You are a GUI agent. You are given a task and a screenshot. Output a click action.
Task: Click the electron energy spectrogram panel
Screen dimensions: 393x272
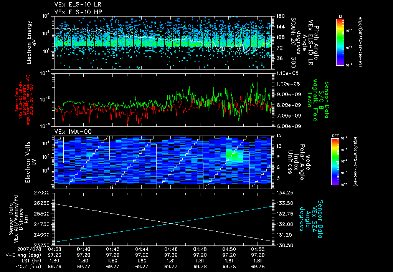163,43
